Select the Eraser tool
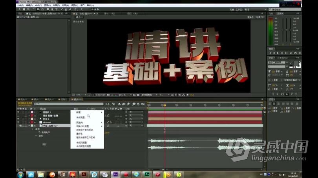Viewport: 318px width, 178px height. 70,9
